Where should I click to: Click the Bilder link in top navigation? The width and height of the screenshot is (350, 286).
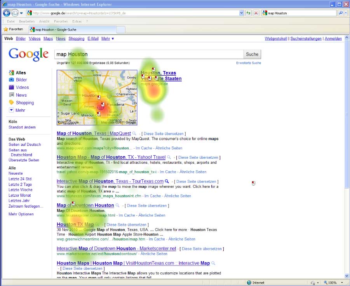[x=21, y=38]
